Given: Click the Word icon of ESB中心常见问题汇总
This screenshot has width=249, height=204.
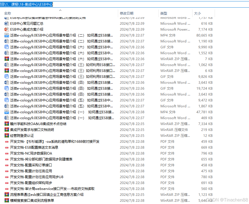Looking at the screenshot, I should (x=7, y=24).
